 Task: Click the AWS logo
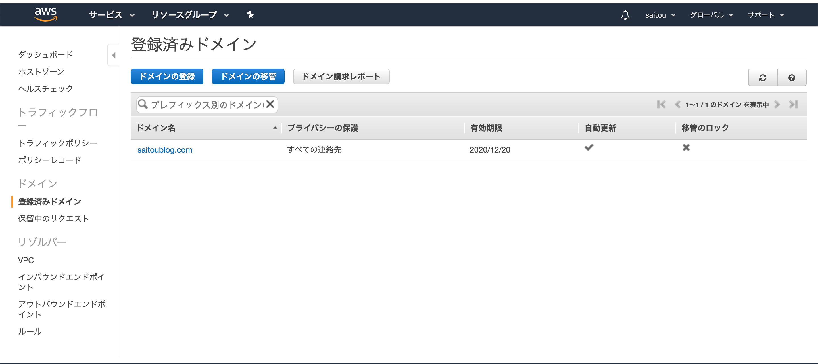point(45,14)
